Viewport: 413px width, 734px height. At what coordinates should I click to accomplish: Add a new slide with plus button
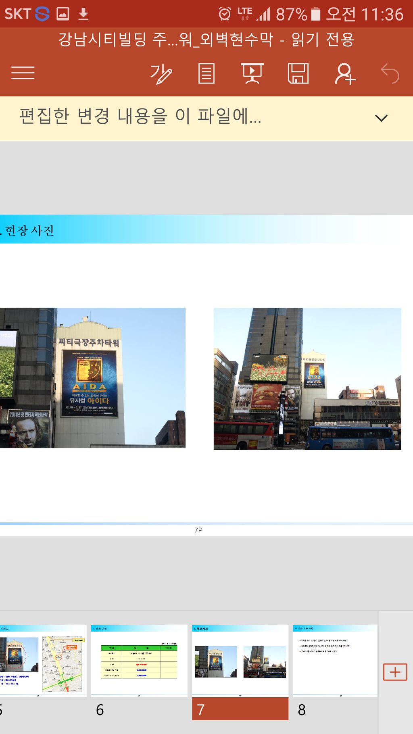(x=395, y=672)
